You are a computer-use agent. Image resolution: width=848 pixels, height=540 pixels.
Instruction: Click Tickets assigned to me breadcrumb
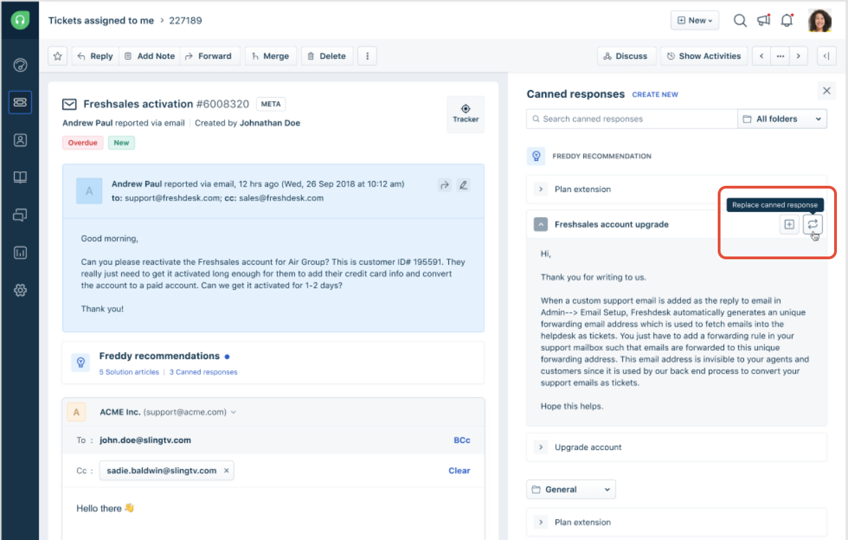101,20
